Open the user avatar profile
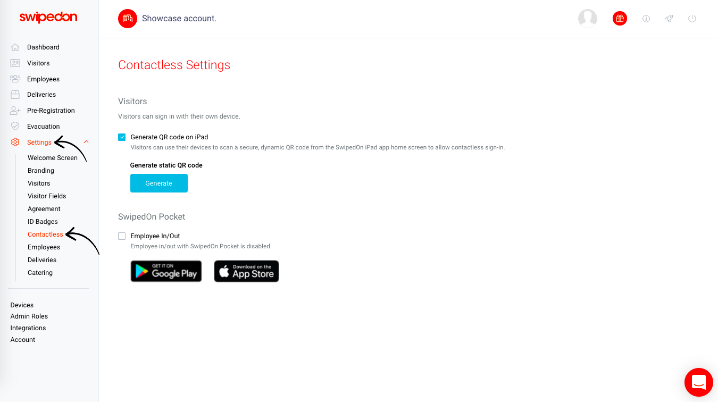This screenshot has height=402, width=718. point(588,19)
